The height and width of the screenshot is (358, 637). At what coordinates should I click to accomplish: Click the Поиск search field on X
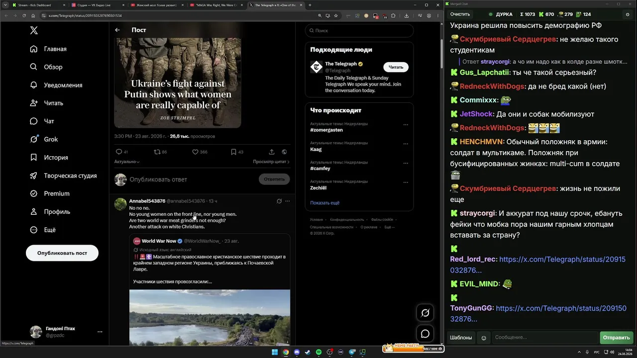[359, 30]
